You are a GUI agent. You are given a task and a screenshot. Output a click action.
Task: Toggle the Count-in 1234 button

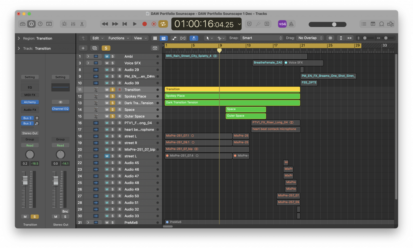point(282,24)
